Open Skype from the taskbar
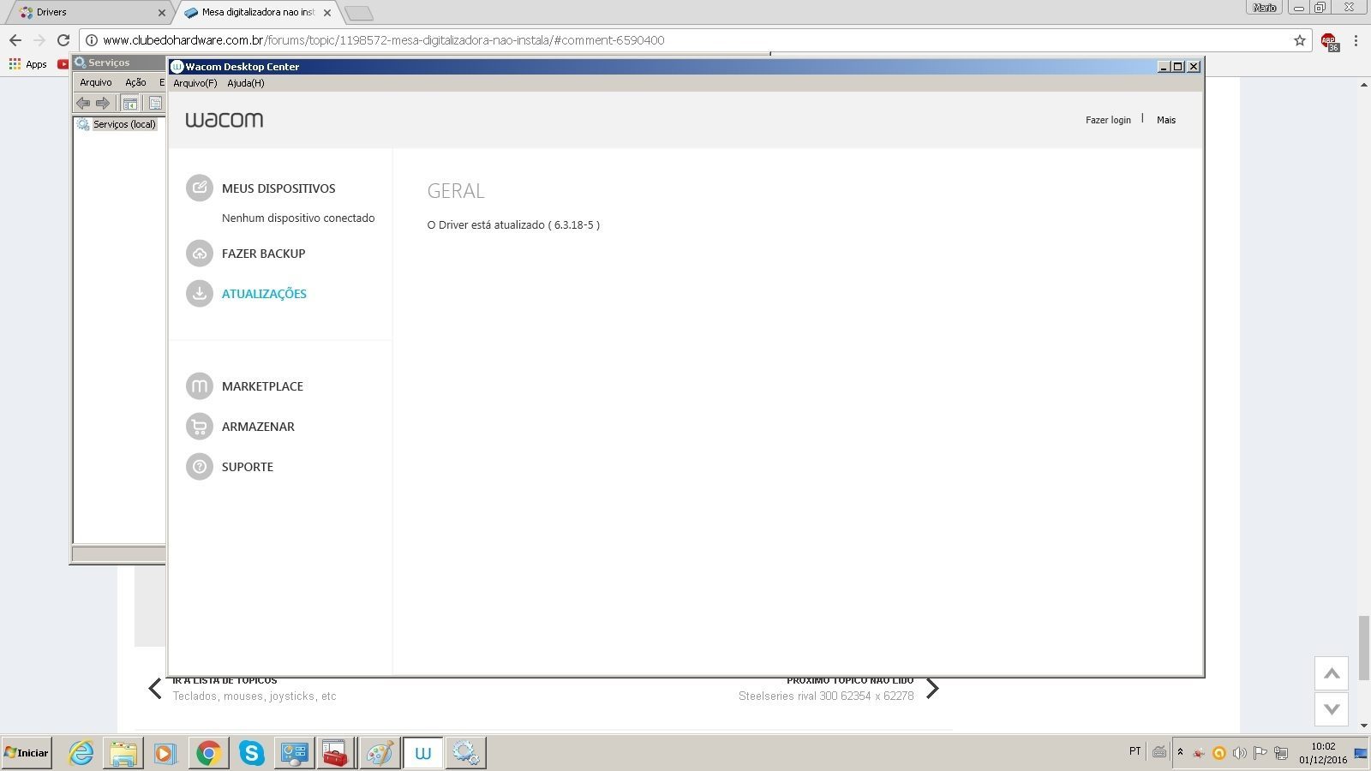1371x771 pixels. [x=251, y=753]
